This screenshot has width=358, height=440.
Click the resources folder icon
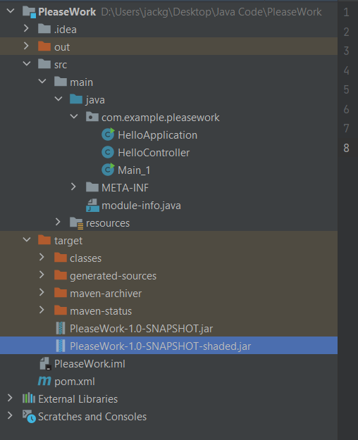76,222
